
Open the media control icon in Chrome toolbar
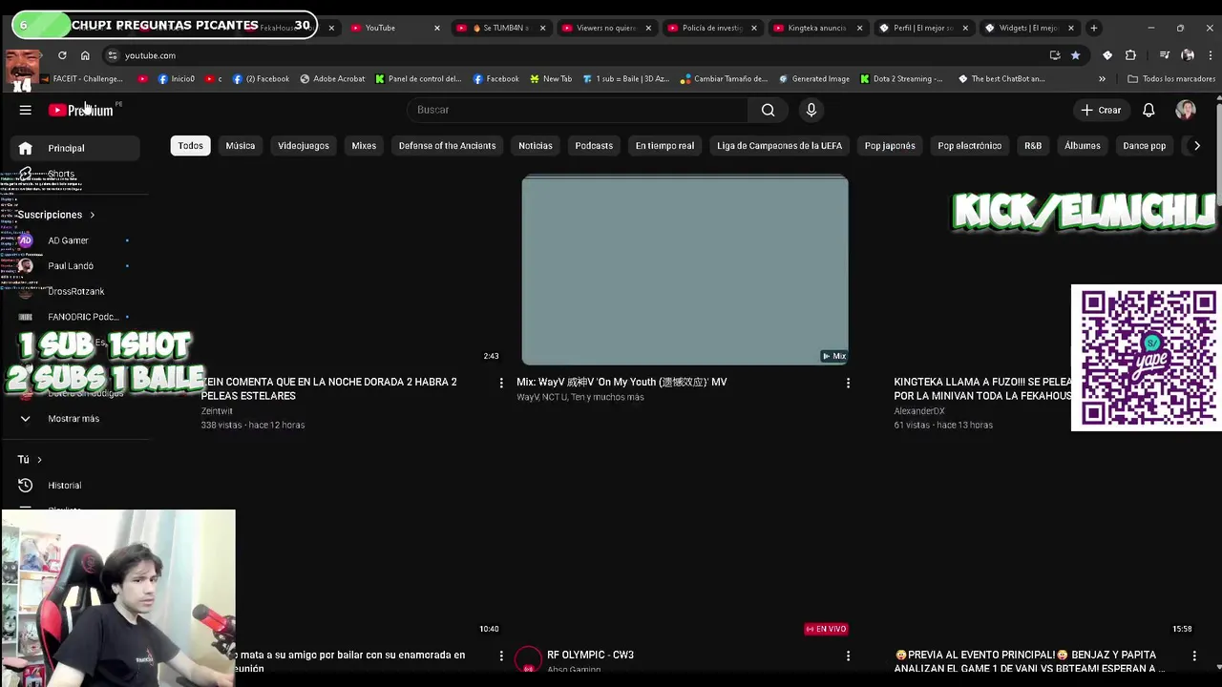(x=1164, y=55)
